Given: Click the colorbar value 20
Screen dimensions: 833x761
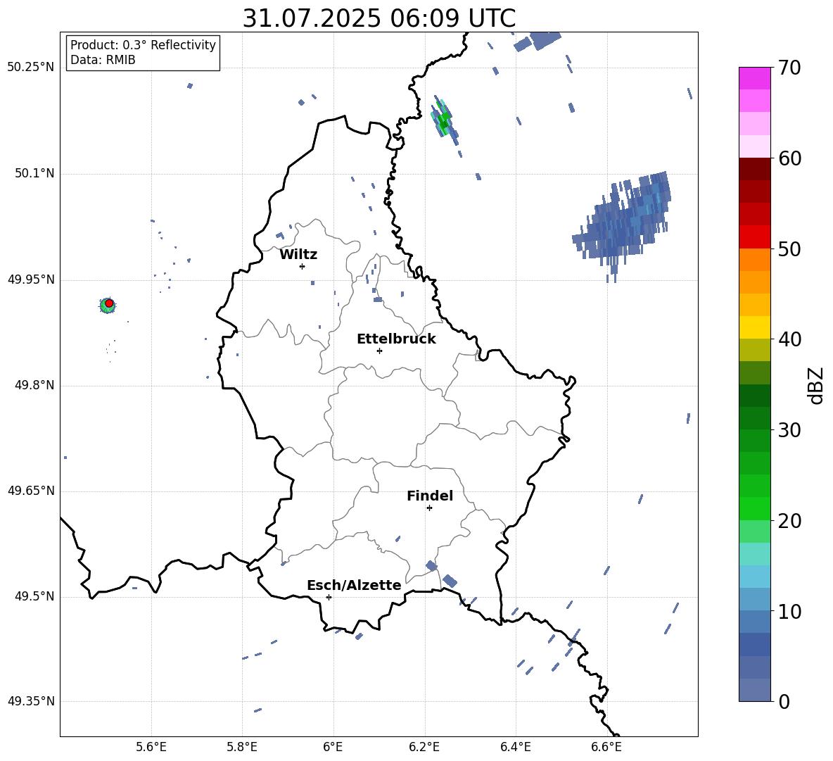Looking at the screenshot, I should [789, 520].
